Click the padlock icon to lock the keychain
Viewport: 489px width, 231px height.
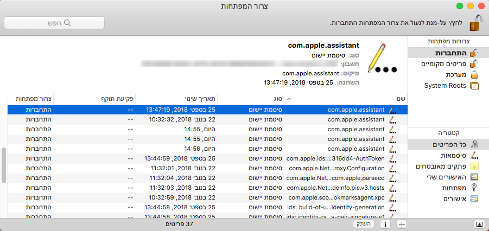(x=475, y=23)
